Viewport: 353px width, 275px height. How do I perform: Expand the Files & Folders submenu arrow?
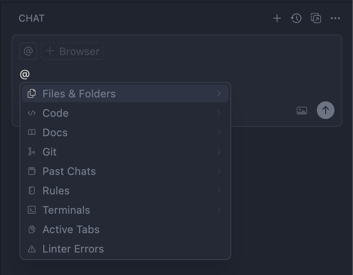219,93
